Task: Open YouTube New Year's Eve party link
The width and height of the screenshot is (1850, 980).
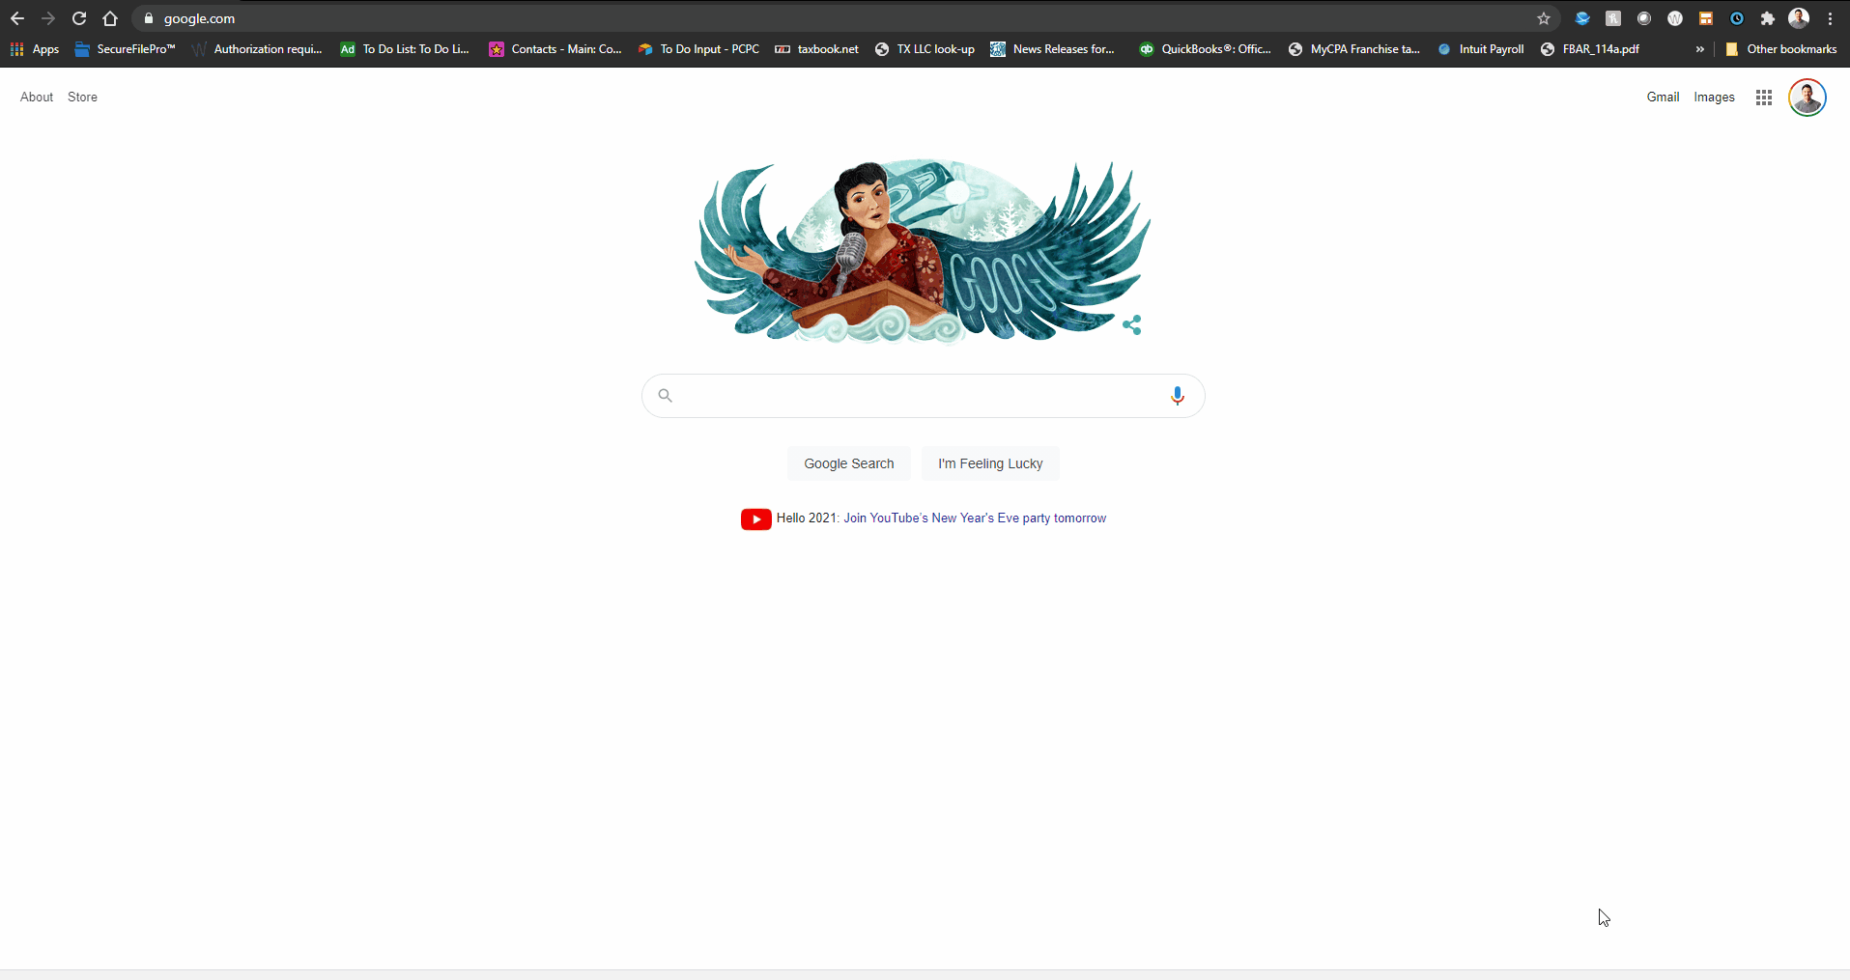Action: pos(975,518)
